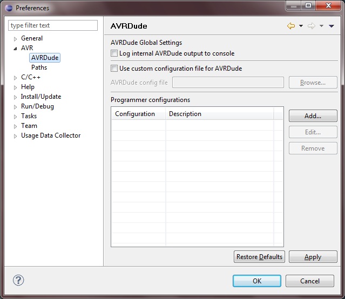Expand the Help tree node
This screenshot has height=299, width=345.
[x=15, y=87]
